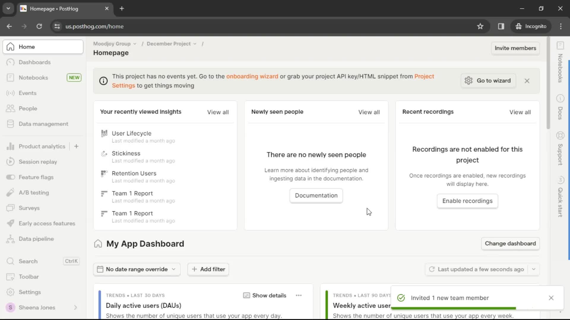Screen dimensions: 570x320
Task: Dismiss the no-events banner
Action: tap(527, 81)
